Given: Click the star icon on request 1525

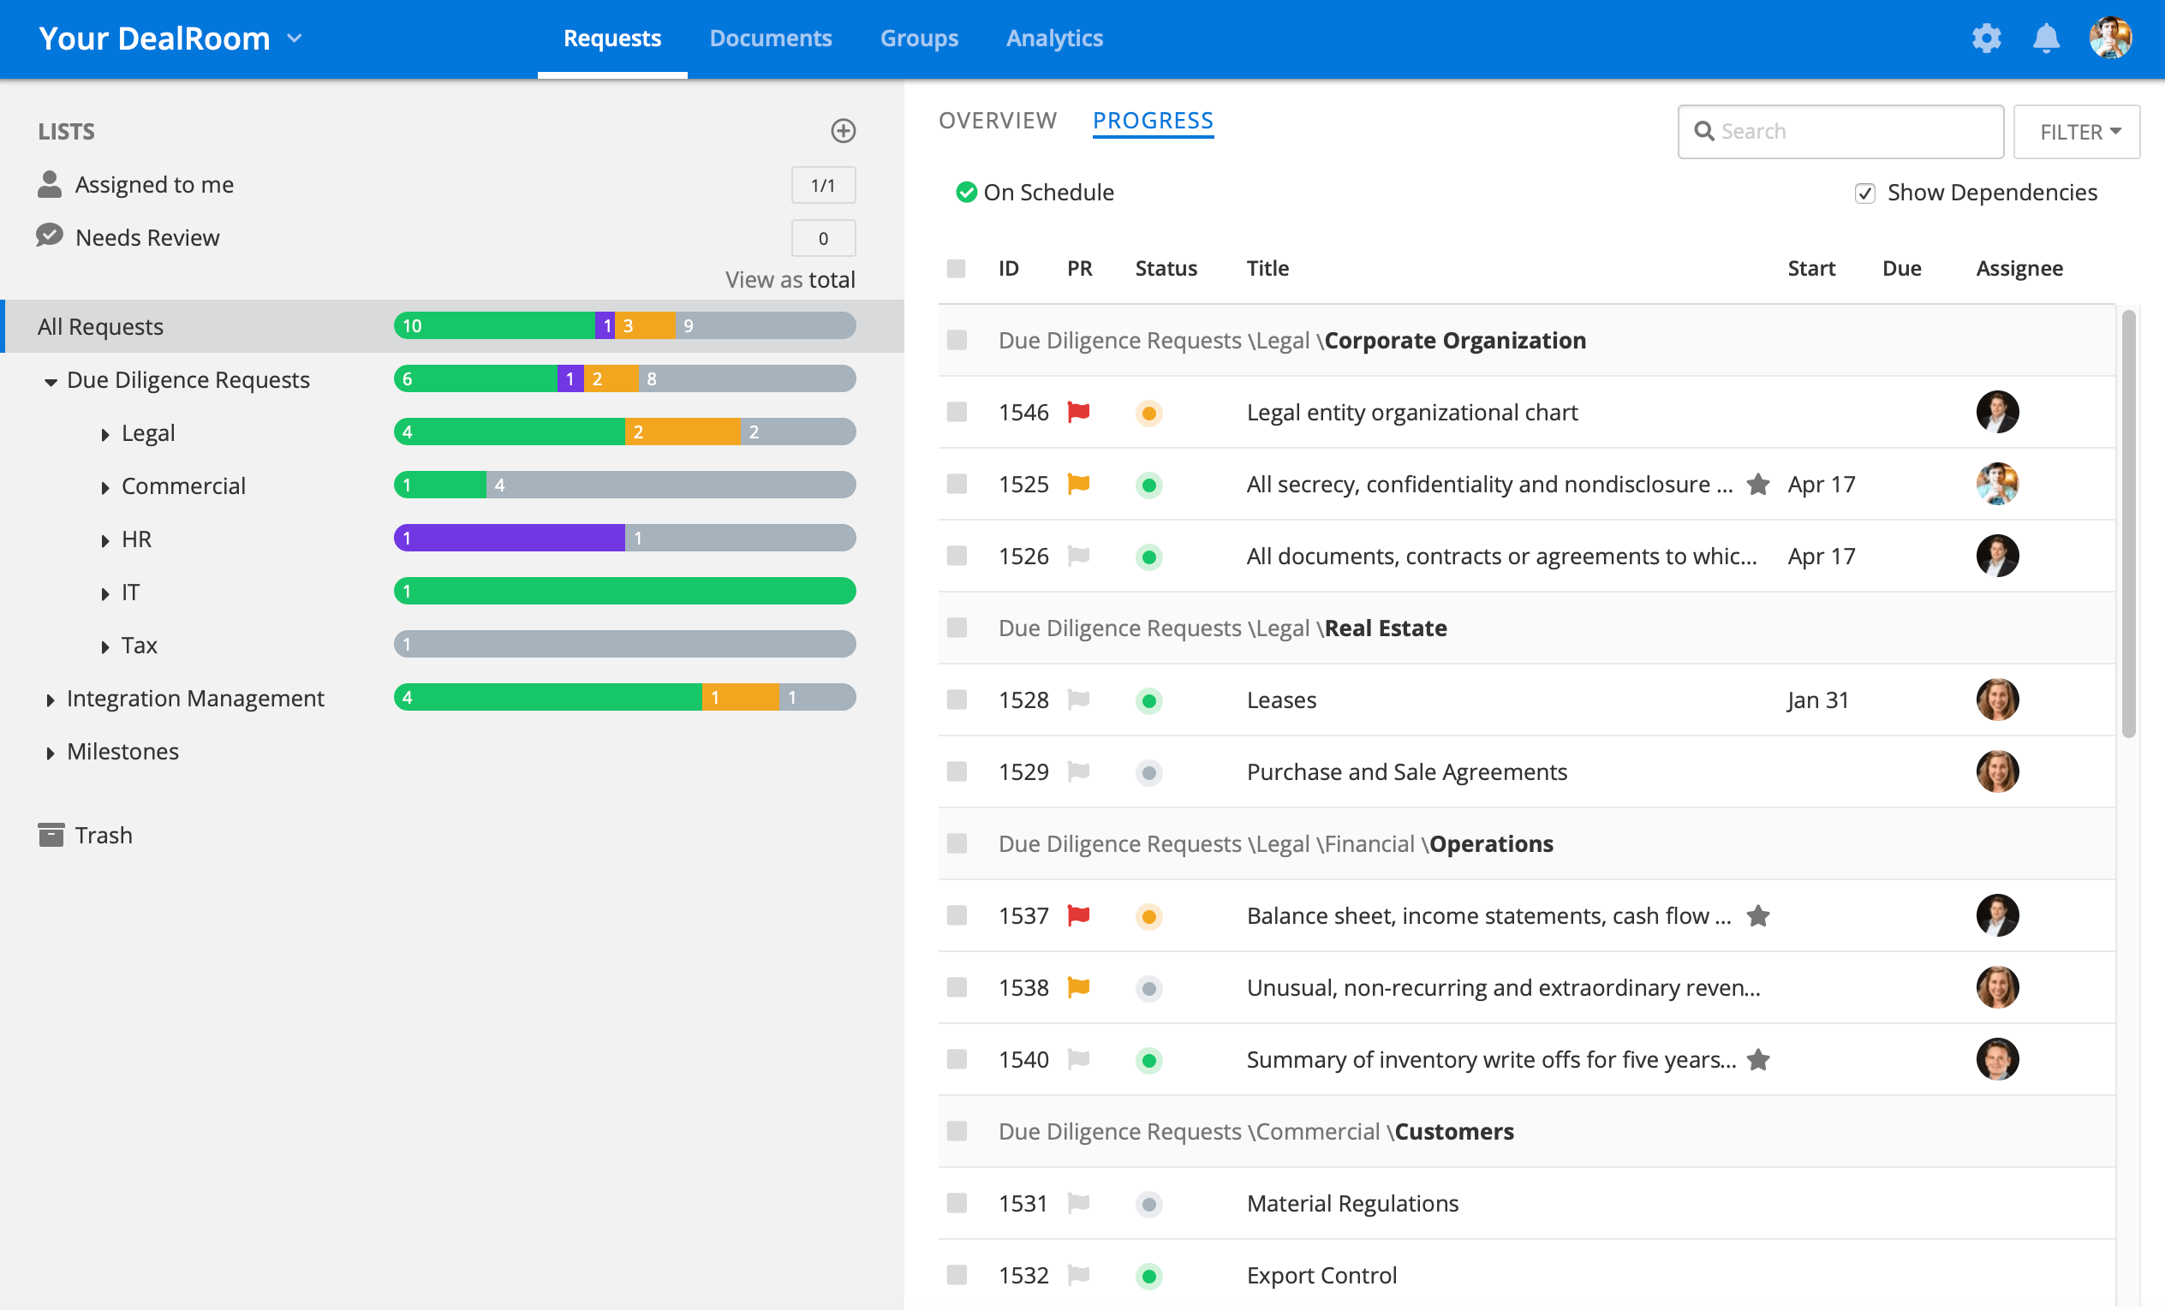Looking at the screenshot, I should [x=1757, y=484].
